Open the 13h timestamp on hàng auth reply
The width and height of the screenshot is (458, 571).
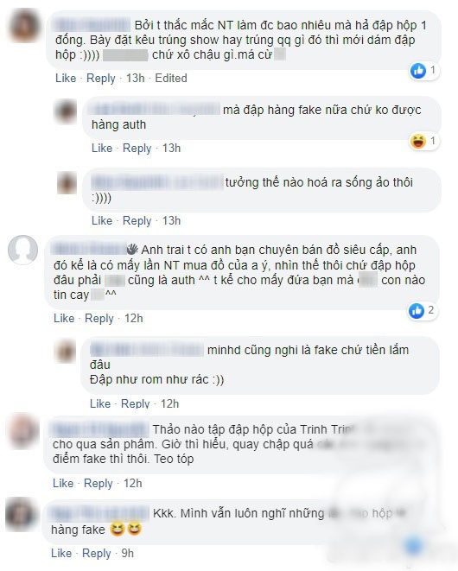point(171,148)
